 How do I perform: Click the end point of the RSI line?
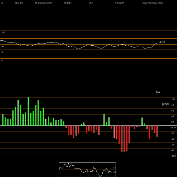[x=157, y=43]
